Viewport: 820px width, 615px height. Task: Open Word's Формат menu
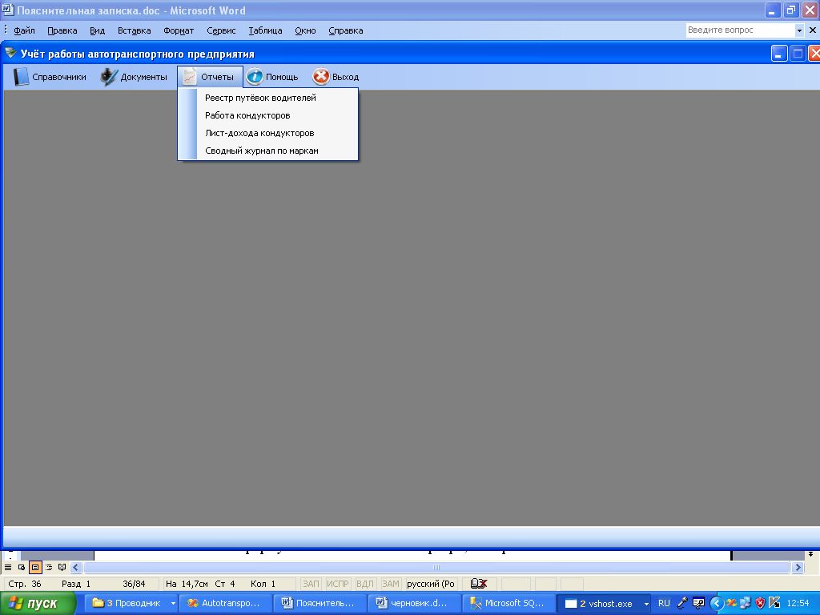[x=179, y=30]
